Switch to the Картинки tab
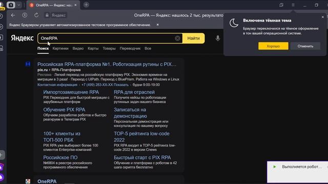Screen dimensions: 328x184 pos(60,49)
